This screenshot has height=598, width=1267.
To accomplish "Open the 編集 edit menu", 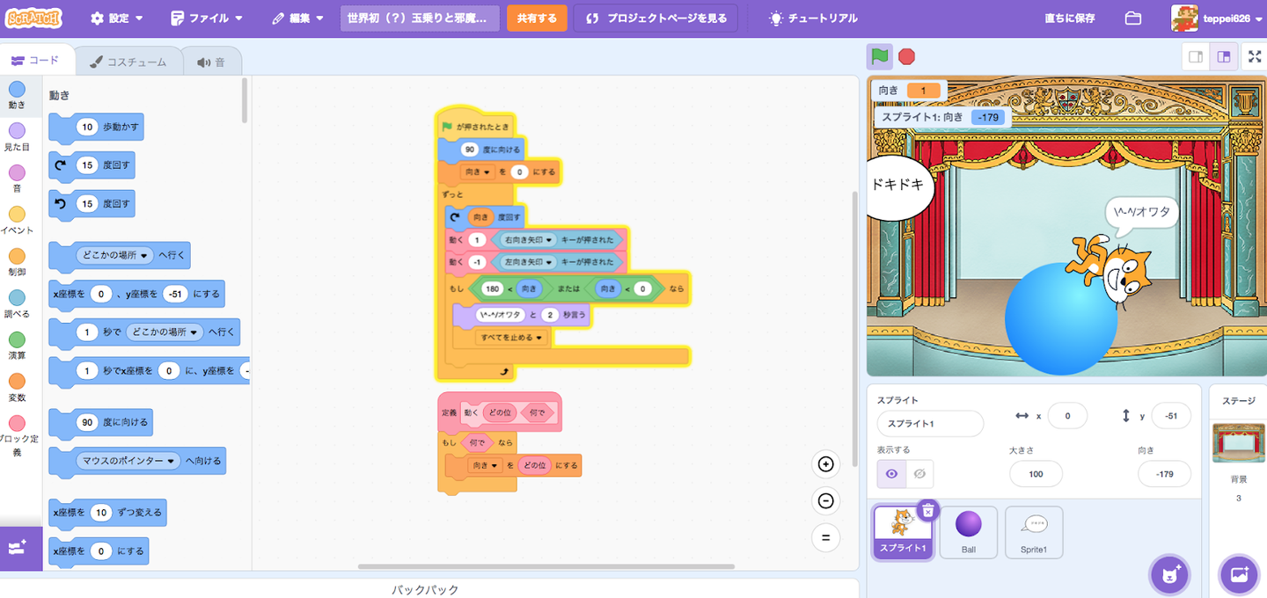I will (x=298, y=18).
